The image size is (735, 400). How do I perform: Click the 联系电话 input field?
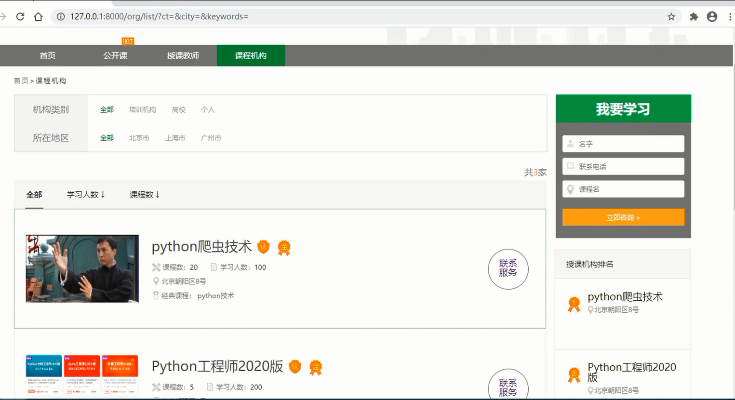point(623,166)
